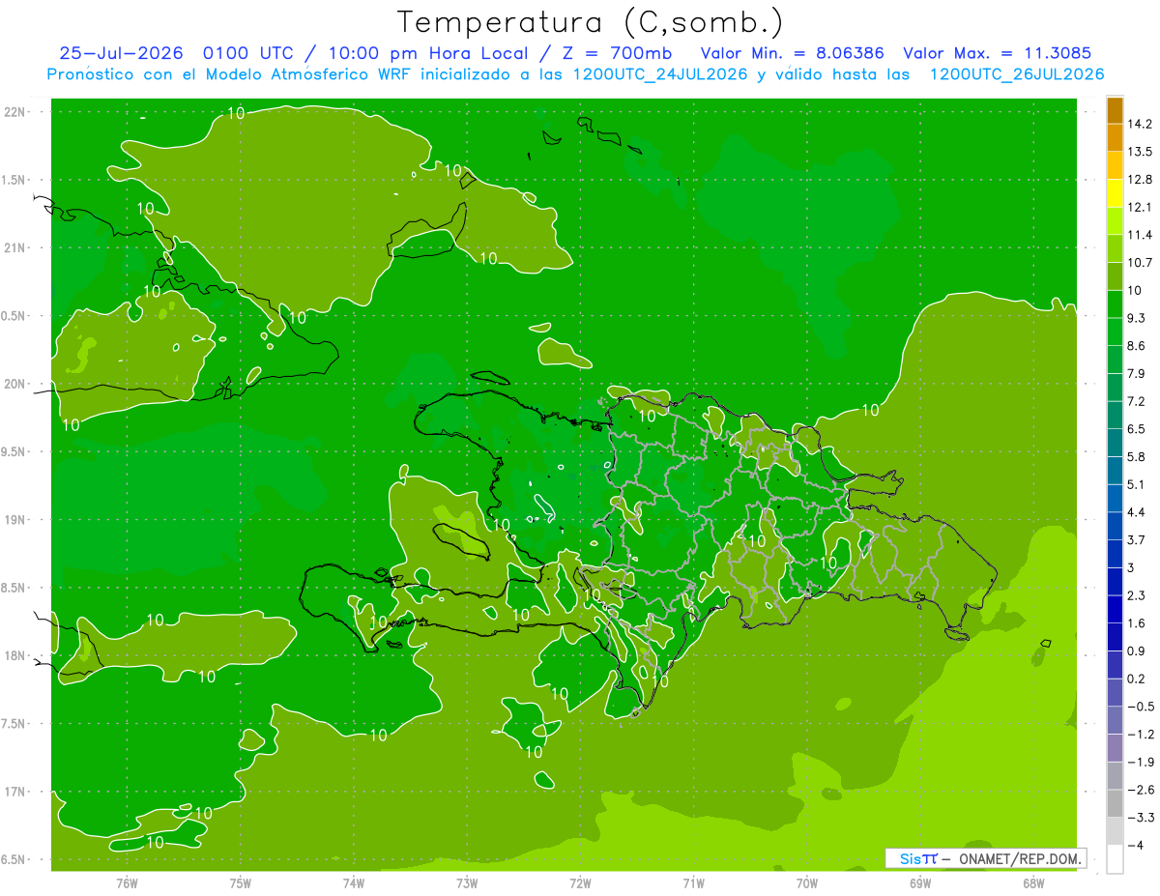Click the "3.7" colorbar label
The width and height of the screenshot is (1160, 896).
pos(1136,540)
